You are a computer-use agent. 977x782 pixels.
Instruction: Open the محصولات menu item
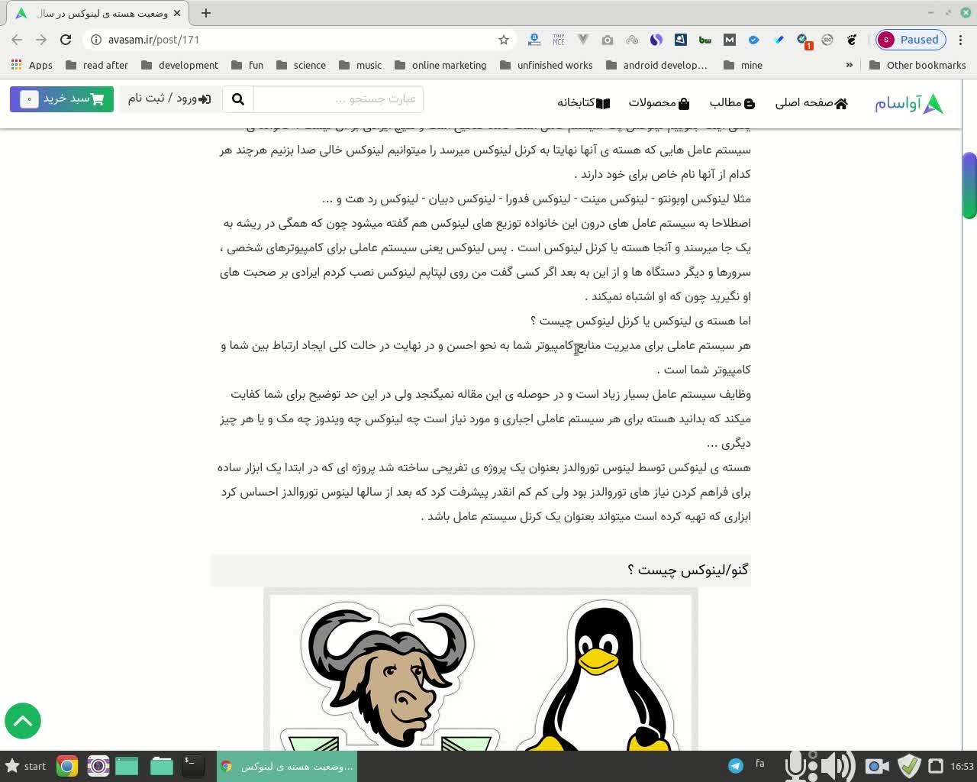pos(659,103)
